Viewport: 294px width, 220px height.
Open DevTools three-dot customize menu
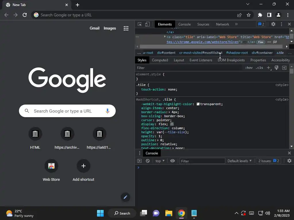tap(281, 24)
